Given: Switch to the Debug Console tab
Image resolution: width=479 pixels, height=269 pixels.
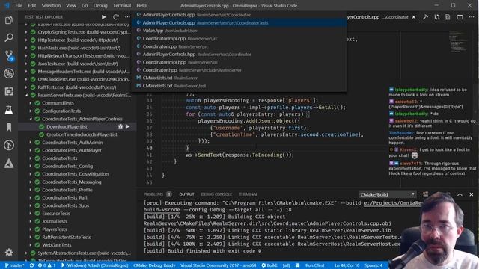Looking at the screenshot, I should coord(216,194).
